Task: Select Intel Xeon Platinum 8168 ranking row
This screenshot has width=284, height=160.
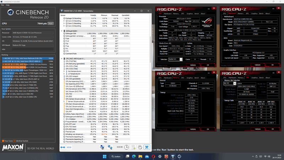Action: pyautogui.click(x=28, y=58)
